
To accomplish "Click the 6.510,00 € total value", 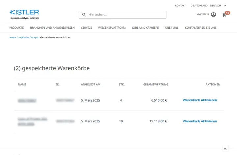I will [159, 100].
